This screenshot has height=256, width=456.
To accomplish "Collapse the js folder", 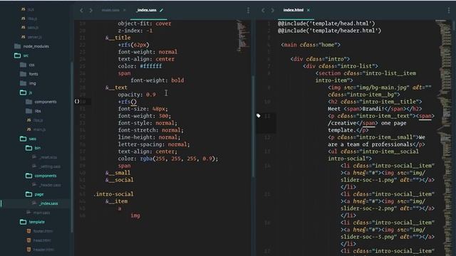I will [x=24, y=92].
